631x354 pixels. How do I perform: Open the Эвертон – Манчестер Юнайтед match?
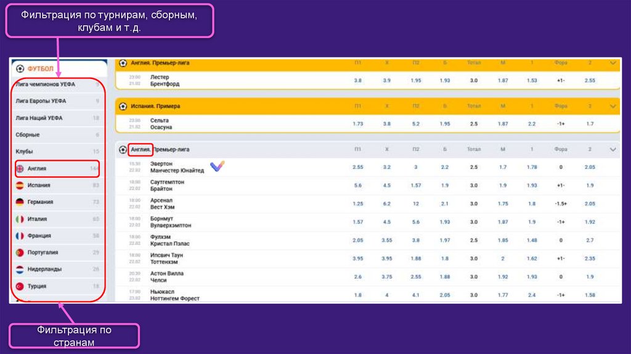point(177,167)
